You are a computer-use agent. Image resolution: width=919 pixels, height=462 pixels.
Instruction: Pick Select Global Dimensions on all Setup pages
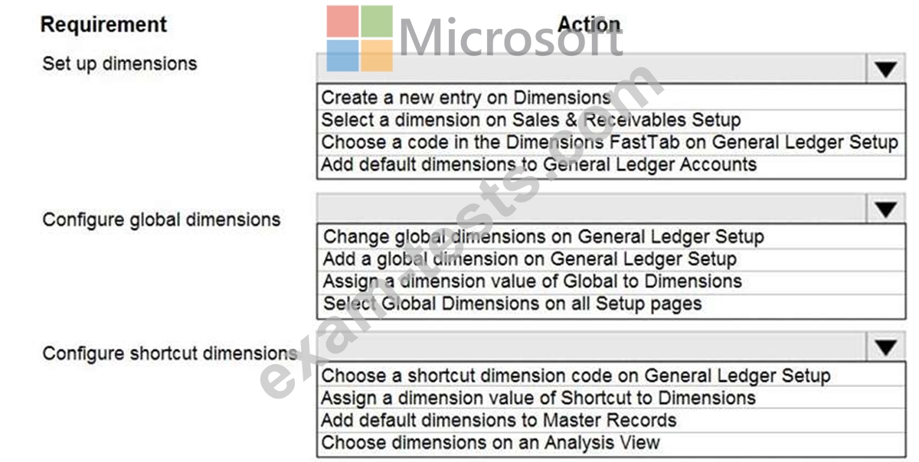point(611,304)
